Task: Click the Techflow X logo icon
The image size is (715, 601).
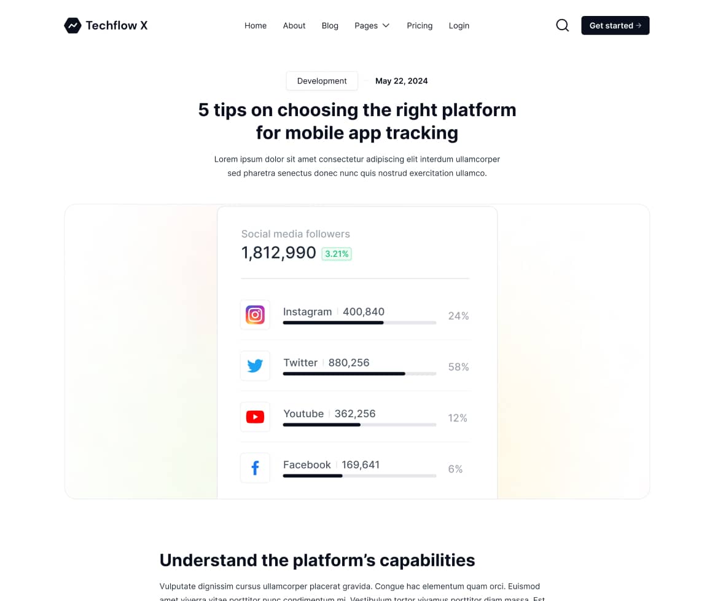Action: click(72, 25)
